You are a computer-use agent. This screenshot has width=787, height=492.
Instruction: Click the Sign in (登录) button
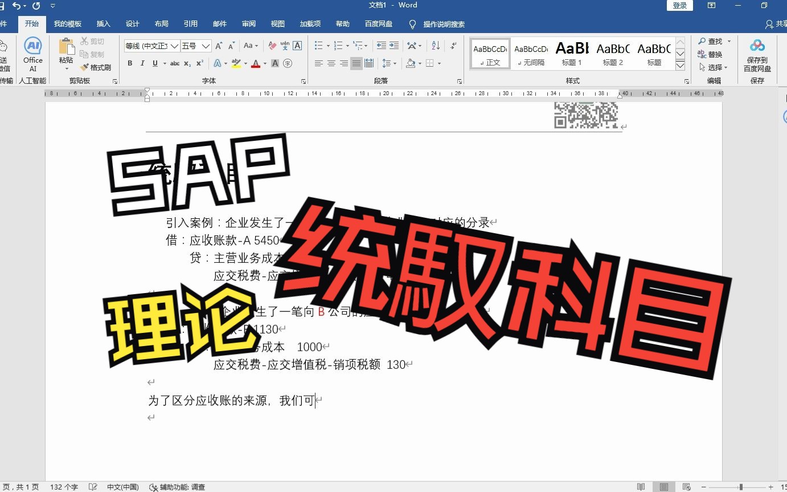click(x=680, y=5)
